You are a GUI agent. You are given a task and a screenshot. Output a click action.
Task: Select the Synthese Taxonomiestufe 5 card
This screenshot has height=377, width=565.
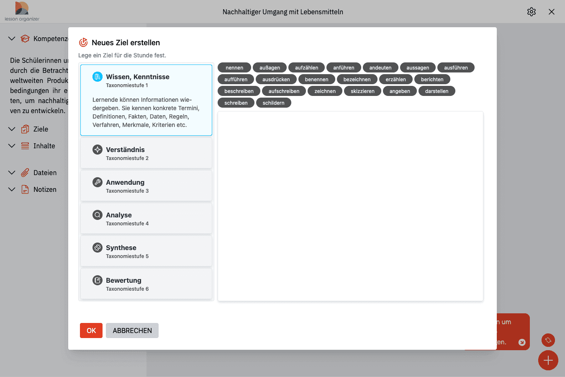pyautogui.click(x=146, y=251)
